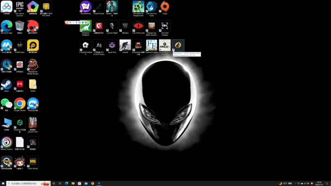The height and width of the screenshot is (186, 331).
Task: Launch the Origin client shortcut
Action: coord(165,7)
